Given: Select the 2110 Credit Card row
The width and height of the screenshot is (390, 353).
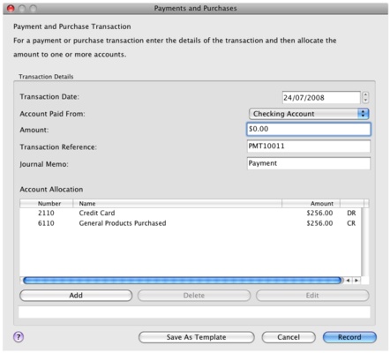Looking at the screenshot, I should (x=191, y=213).
